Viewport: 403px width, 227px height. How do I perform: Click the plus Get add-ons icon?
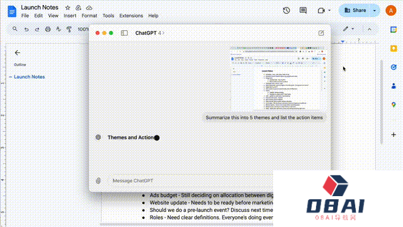pos(394,134)
